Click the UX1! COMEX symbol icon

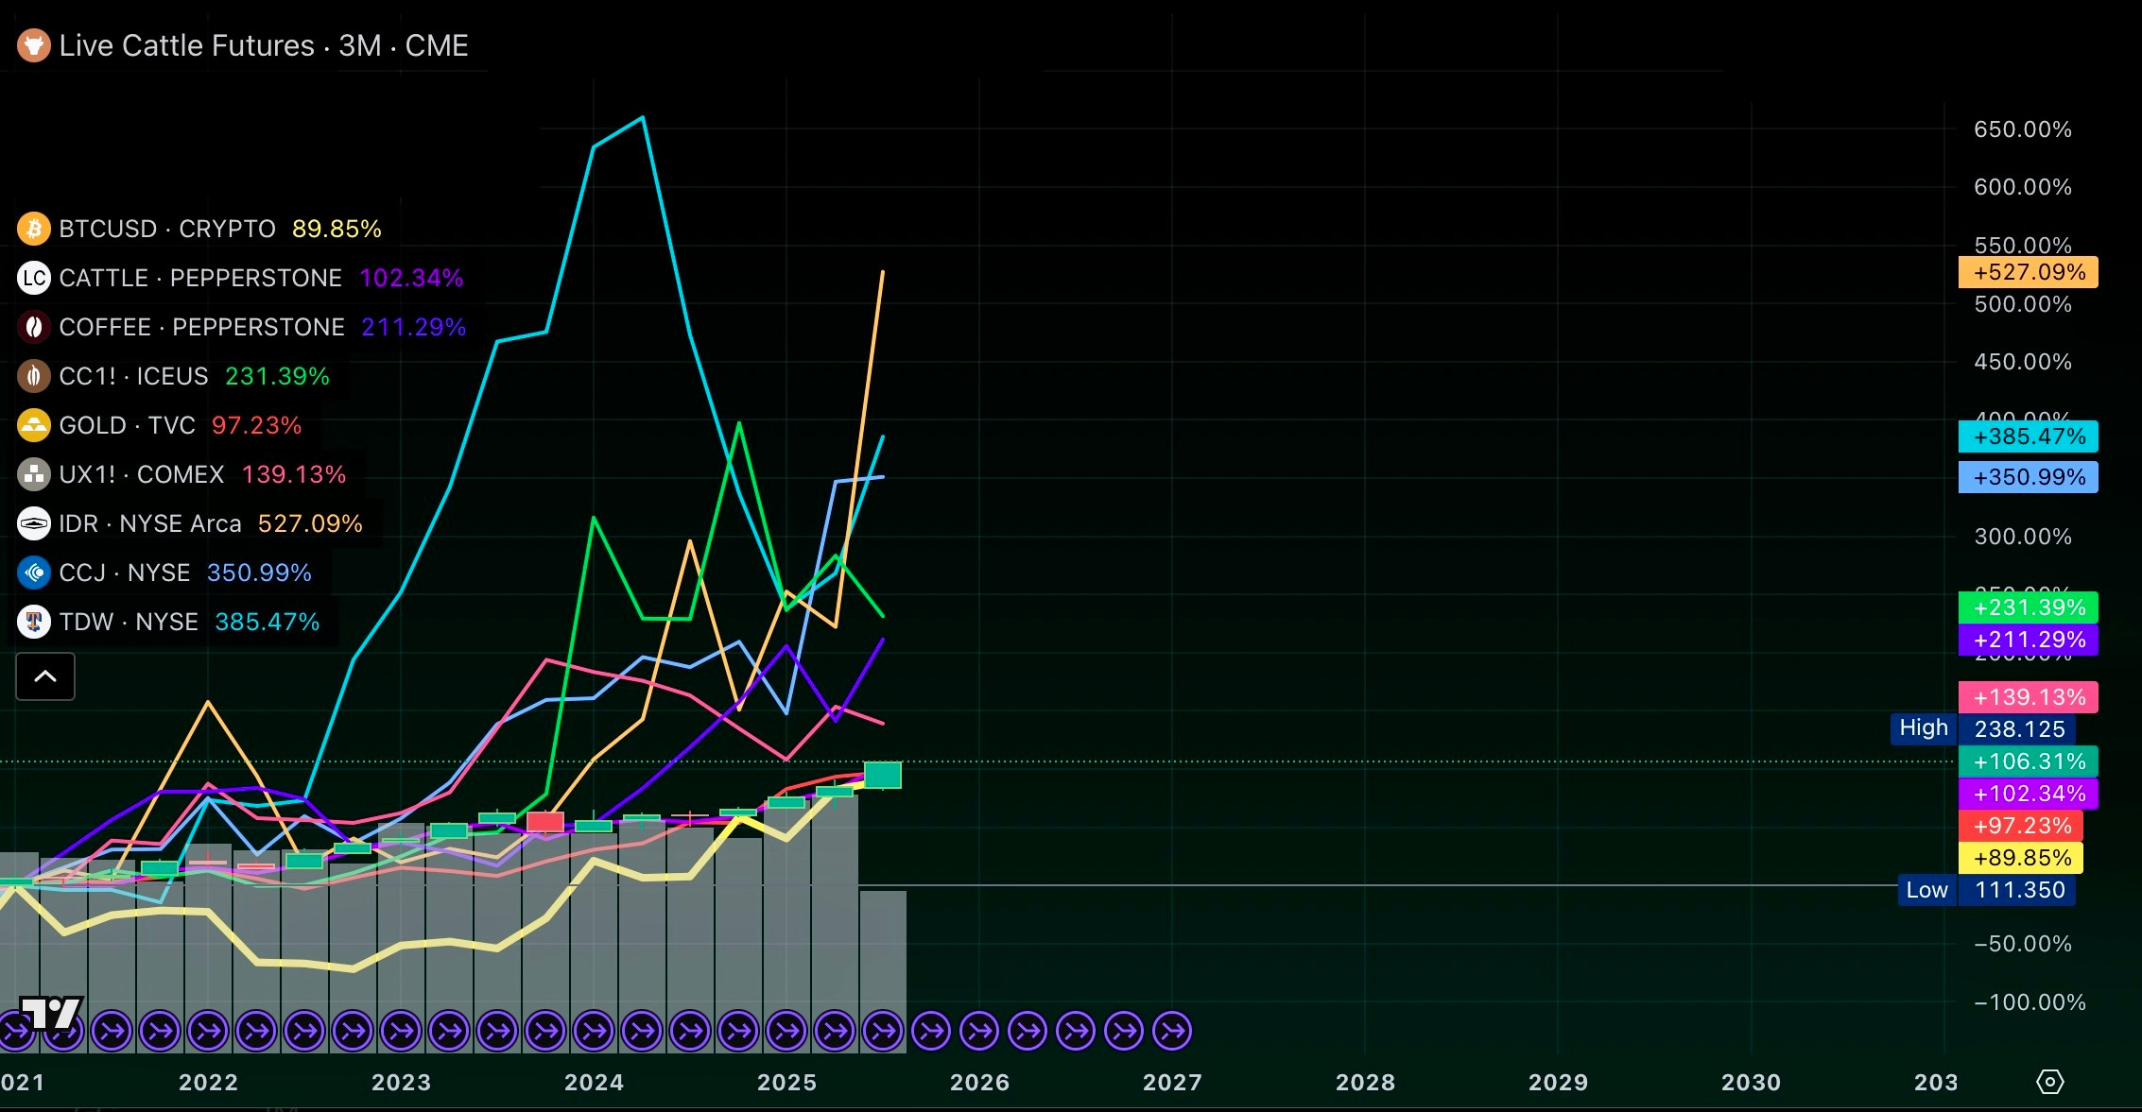pos(34,474)
